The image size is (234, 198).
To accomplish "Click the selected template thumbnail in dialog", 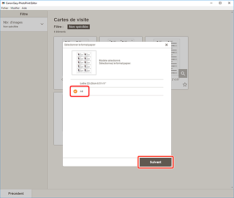I will pos(84,63).
